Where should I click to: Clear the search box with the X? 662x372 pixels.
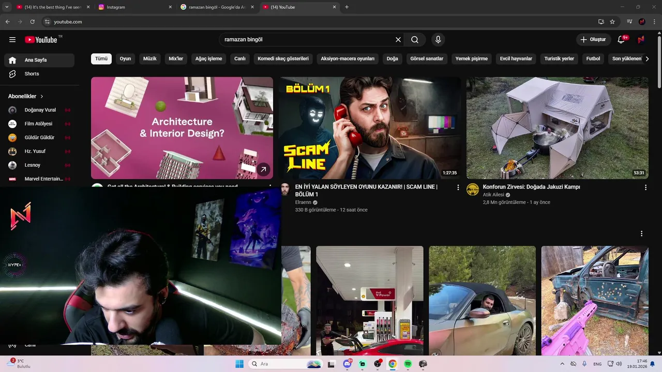[398, 40]
